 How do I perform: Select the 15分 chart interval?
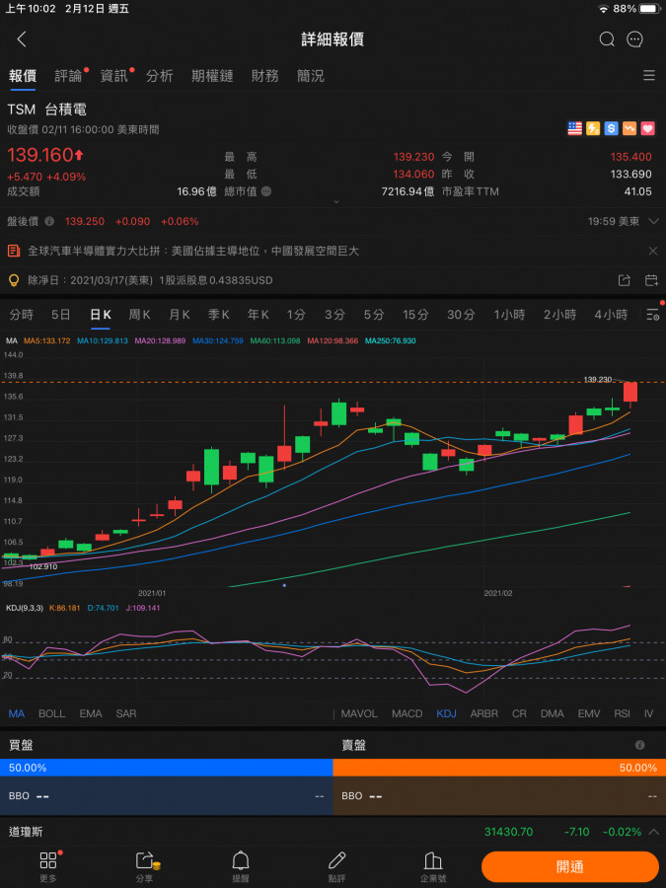[x=415, y=315]
